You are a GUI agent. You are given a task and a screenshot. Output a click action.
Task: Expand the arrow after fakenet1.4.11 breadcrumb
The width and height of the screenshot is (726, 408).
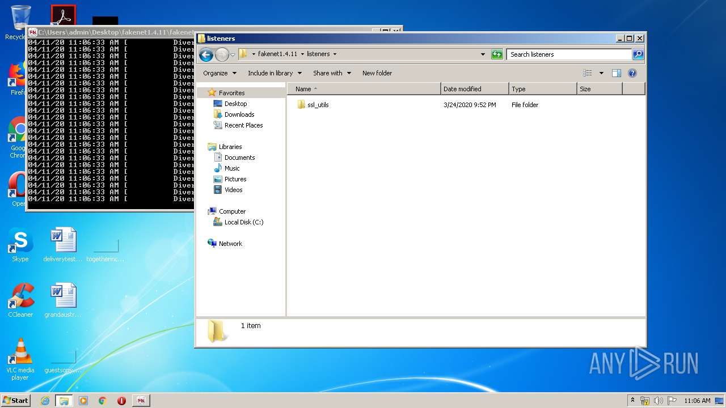point(302,54)
